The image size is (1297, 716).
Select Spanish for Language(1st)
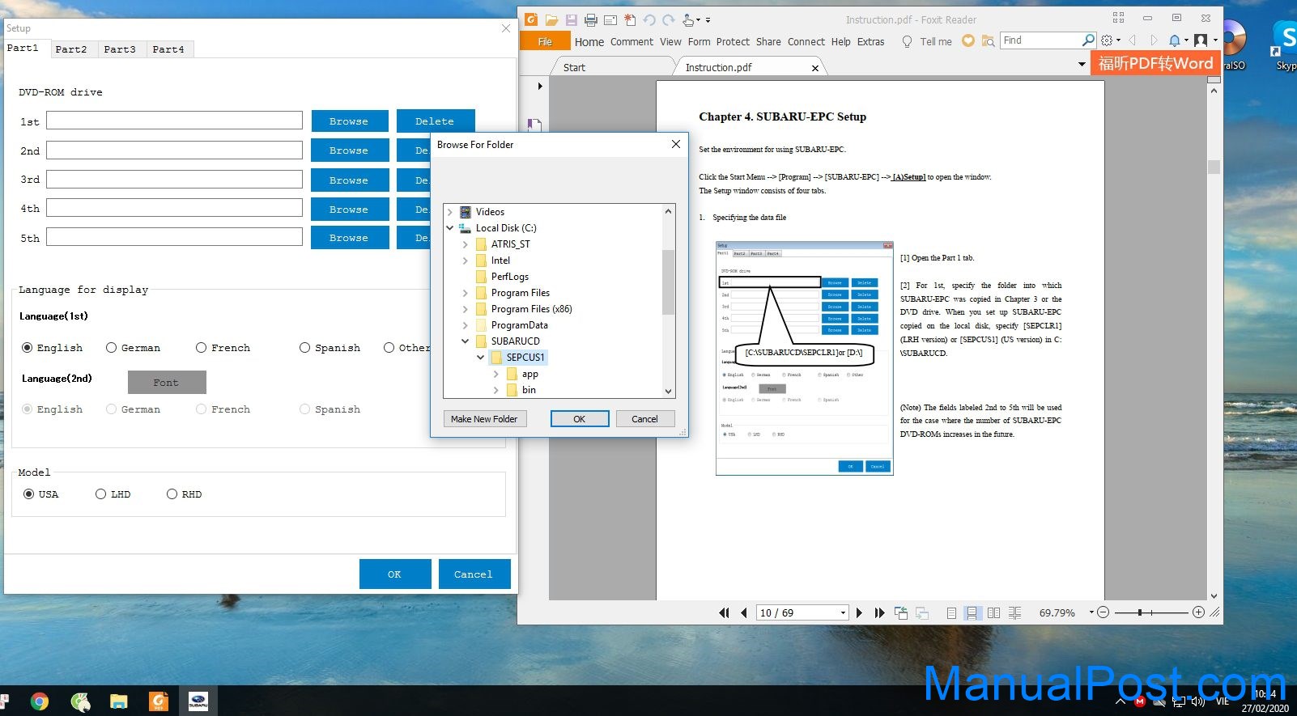pos(304,348)
